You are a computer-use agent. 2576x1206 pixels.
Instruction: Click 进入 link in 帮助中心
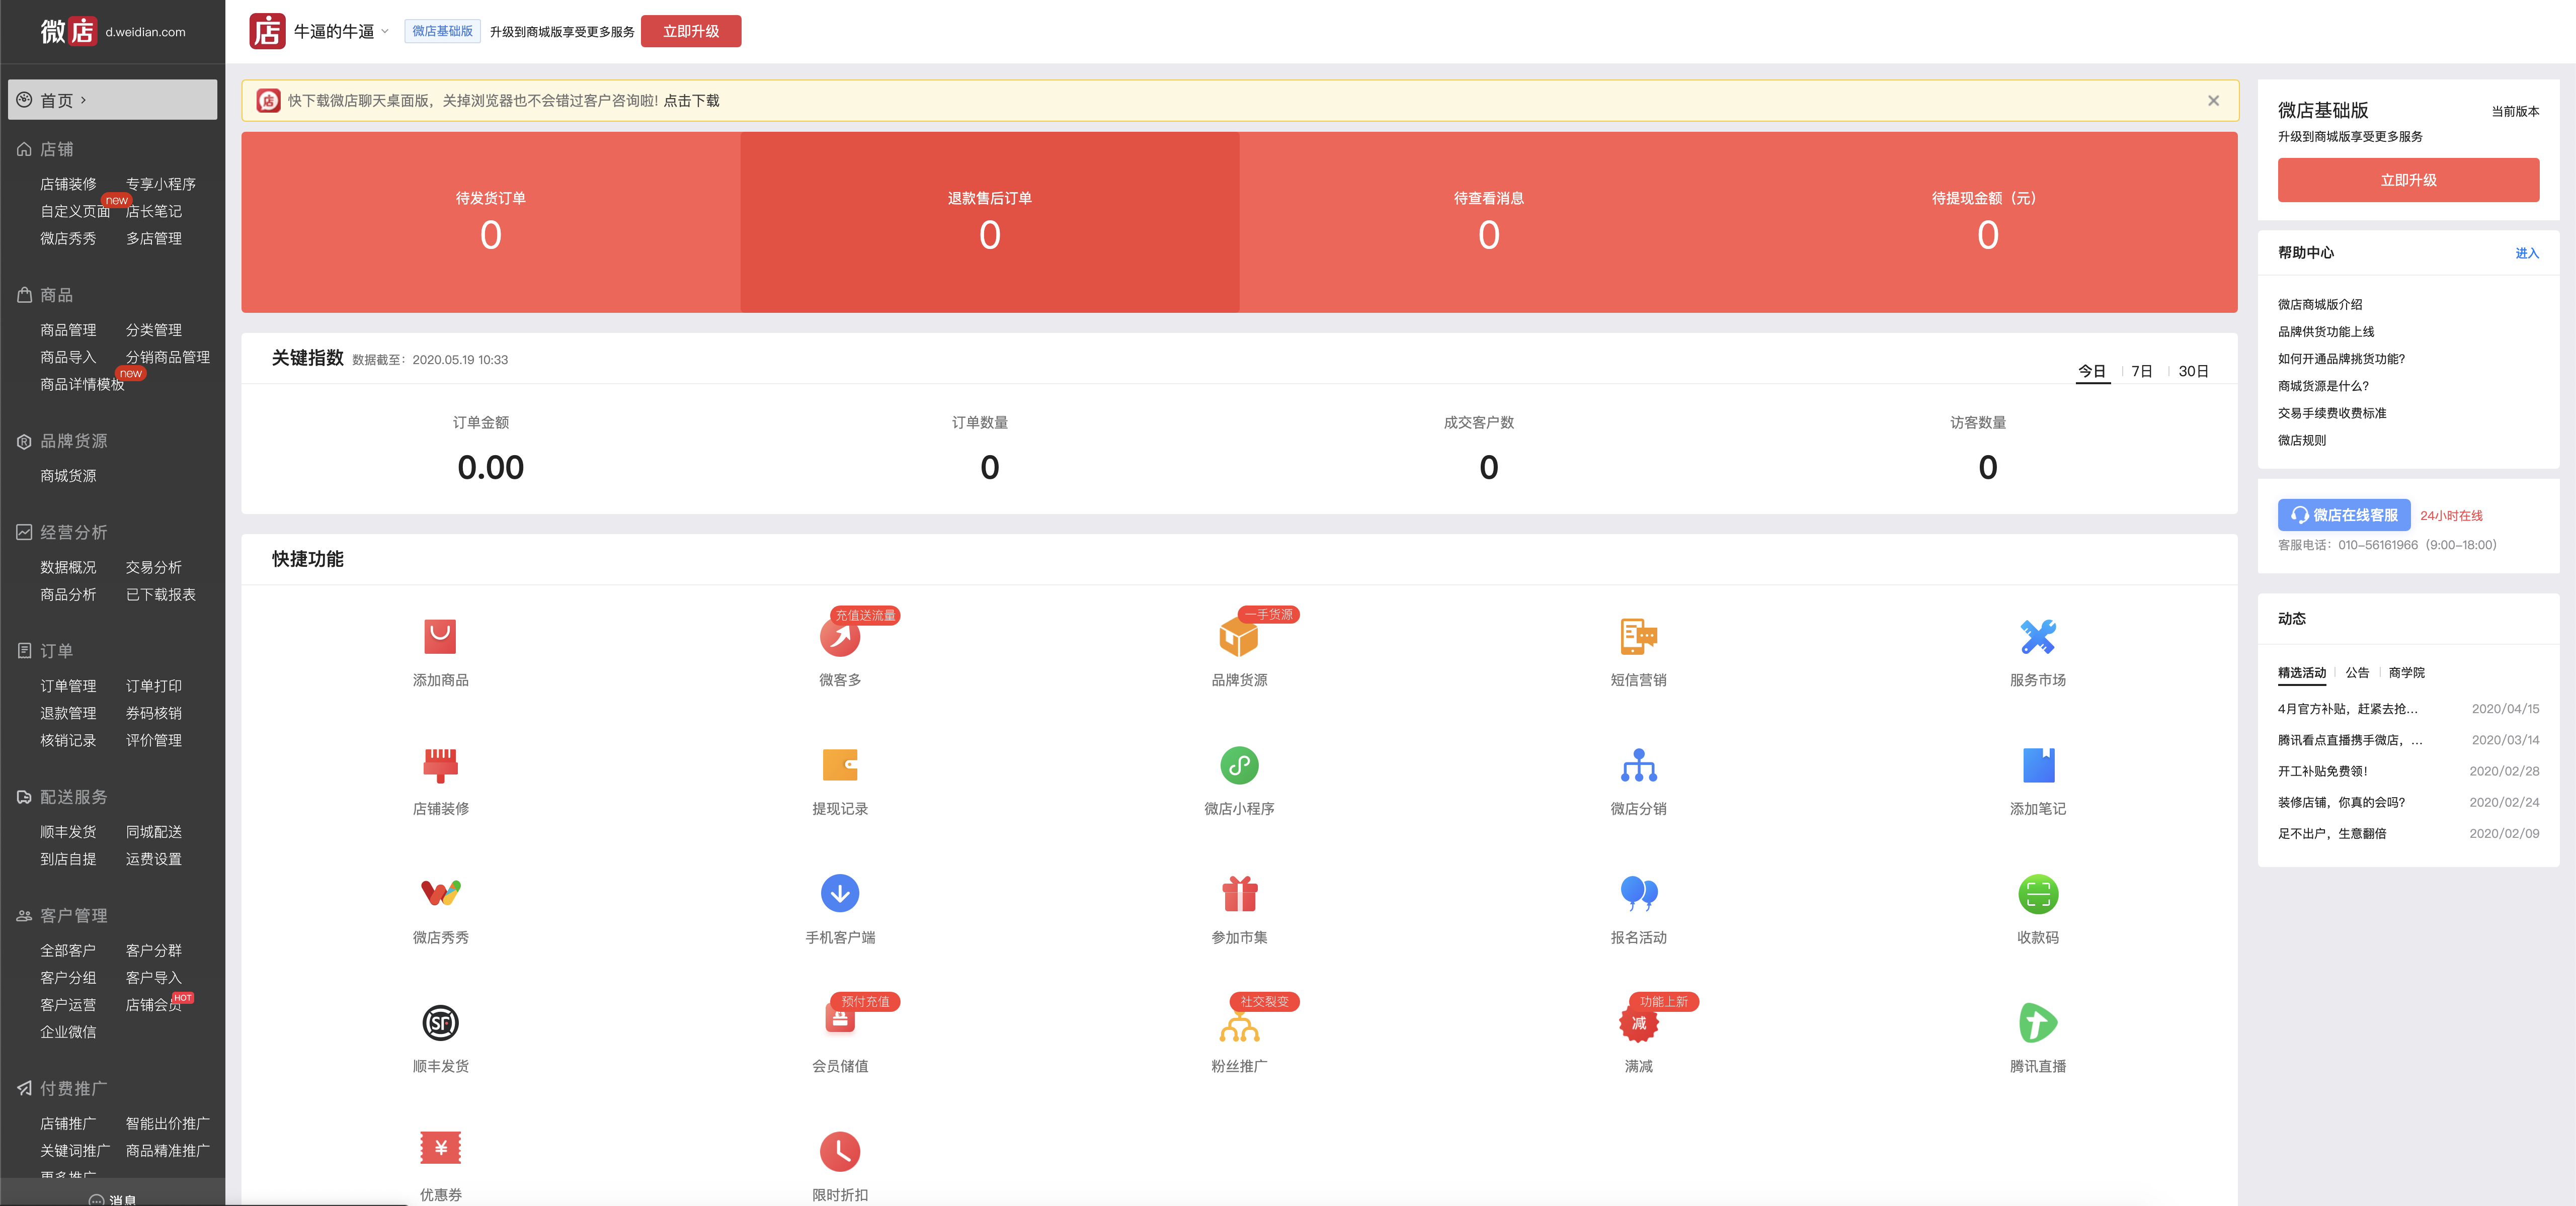[x=2526, y=253]
